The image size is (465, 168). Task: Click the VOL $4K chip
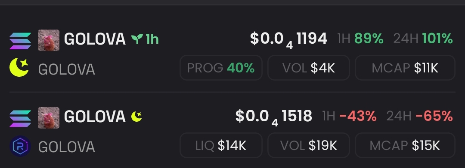pyautogui.click(x=308, y=68)
